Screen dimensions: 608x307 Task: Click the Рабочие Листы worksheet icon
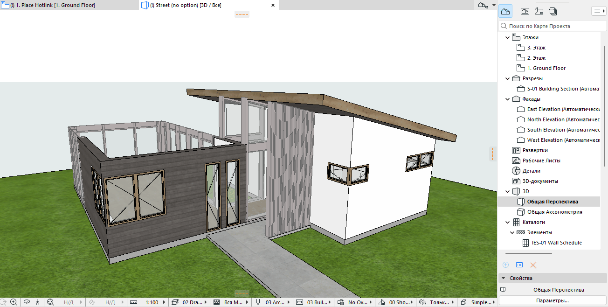click(516, 160)
